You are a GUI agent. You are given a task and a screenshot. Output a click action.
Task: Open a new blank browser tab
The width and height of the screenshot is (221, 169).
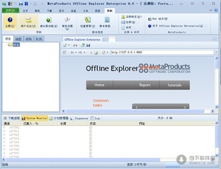point(112,39)
